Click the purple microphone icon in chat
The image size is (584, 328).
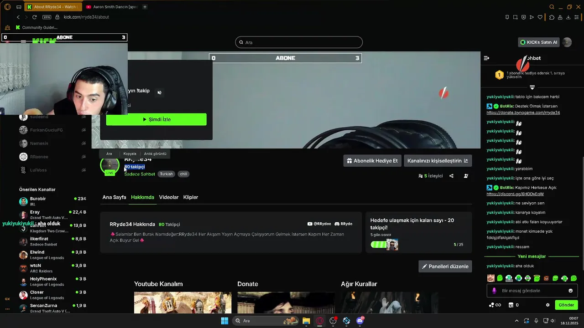coord(494,291)
